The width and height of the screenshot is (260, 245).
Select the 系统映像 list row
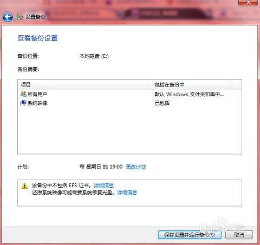(x=129, y=103)
